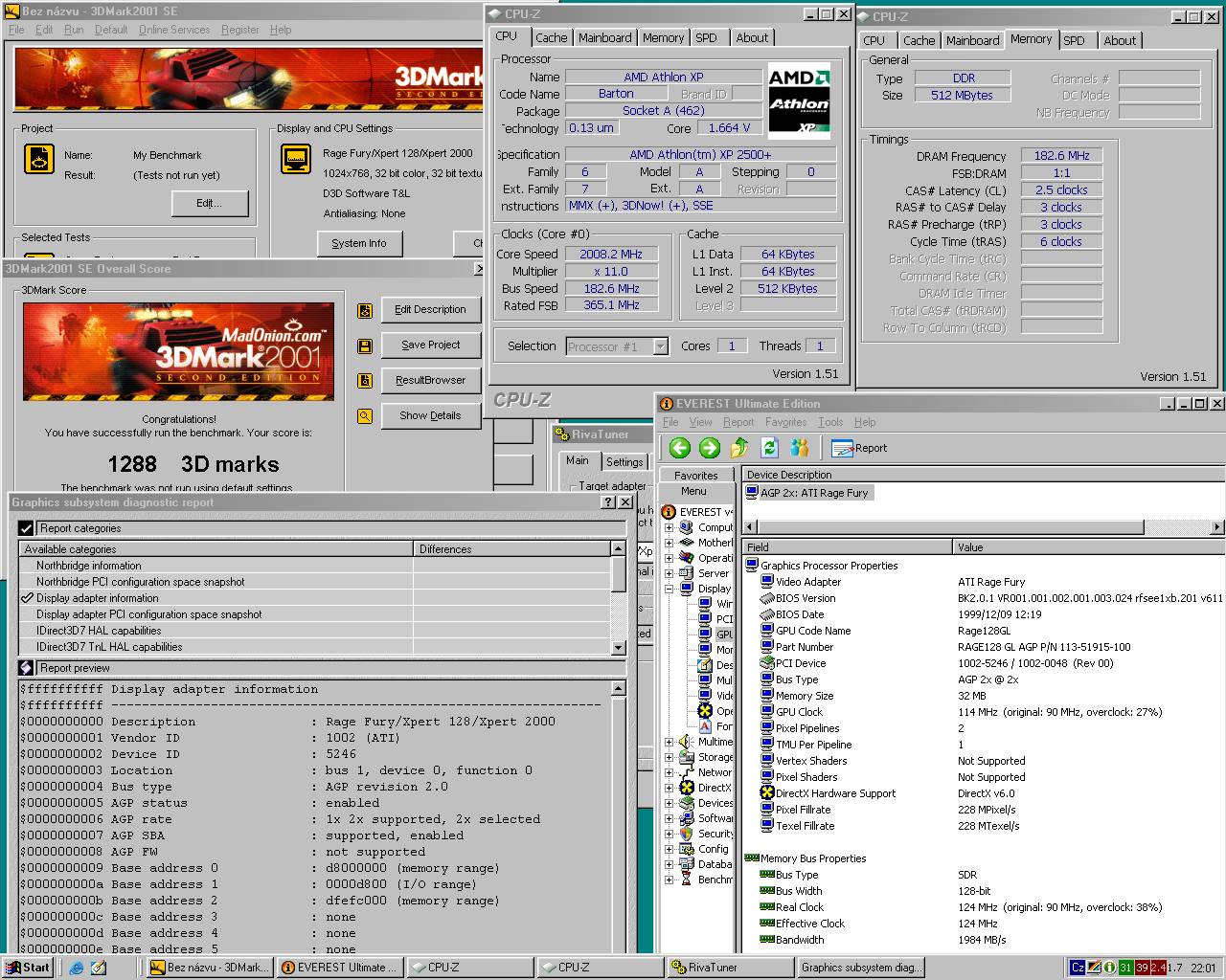
Task: Click the Cz language indicator in system tray
Action: point(1078,968)
